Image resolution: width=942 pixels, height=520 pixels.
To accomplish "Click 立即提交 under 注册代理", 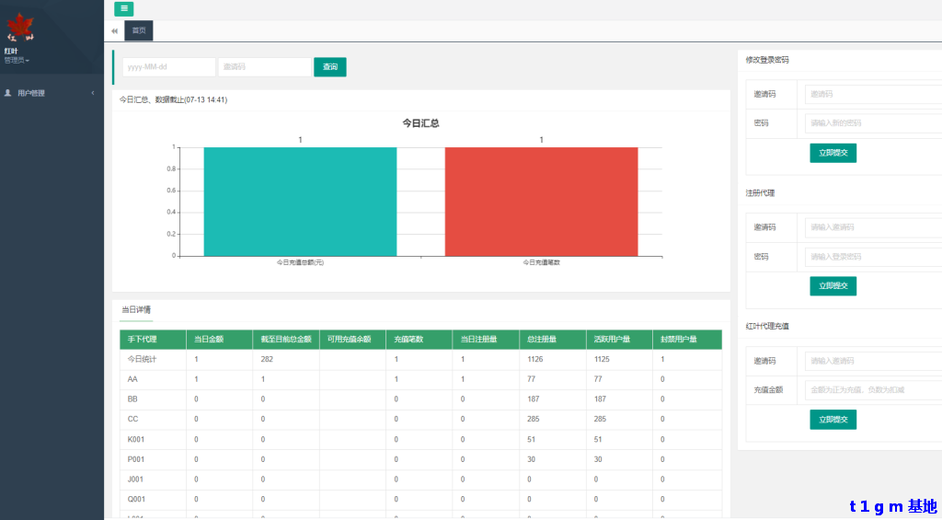I will (833, 286).
